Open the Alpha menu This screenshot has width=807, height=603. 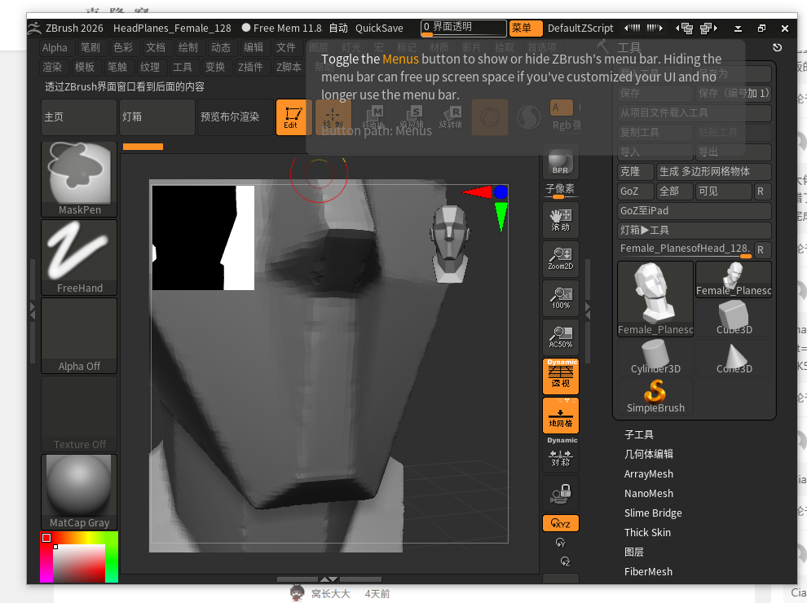click(55, 47)
